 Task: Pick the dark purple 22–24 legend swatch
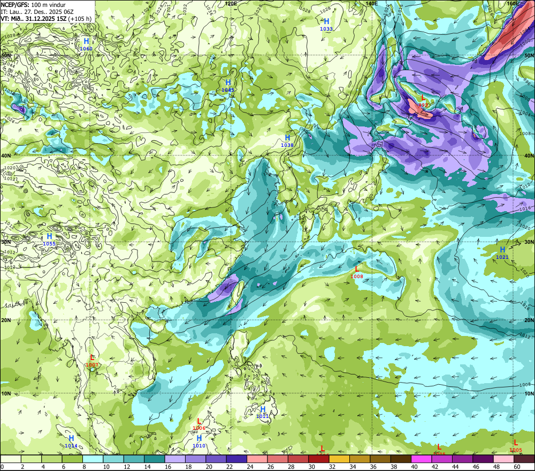[236, 459]
